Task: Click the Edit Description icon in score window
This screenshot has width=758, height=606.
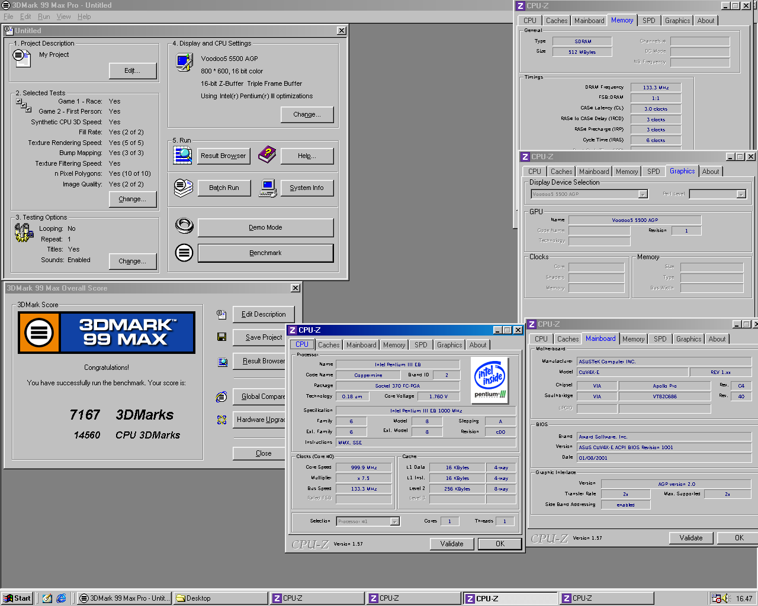Action: [221, 314]
